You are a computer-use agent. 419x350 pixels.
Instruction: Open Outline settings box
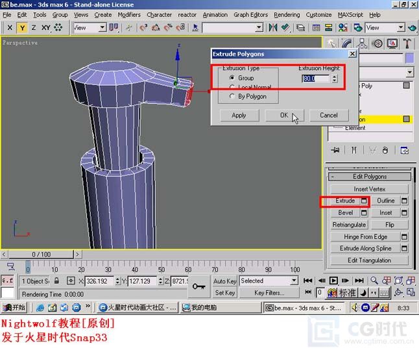coord(404,201)
